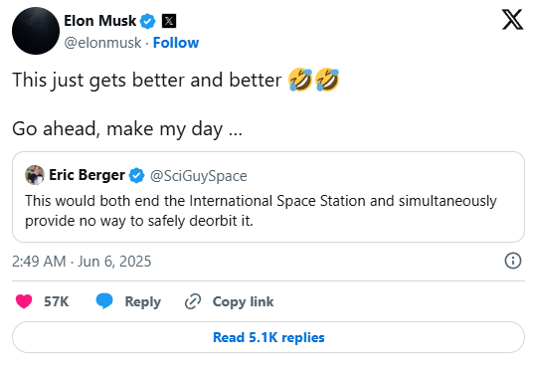Select Copy link text
Viewport: 535px width, 366px height.
click(243, 301)
